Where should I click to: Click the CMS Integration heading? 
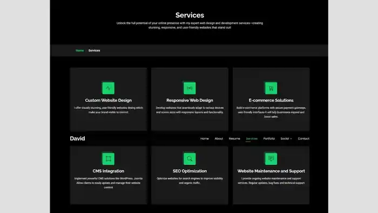click(108, 171)
